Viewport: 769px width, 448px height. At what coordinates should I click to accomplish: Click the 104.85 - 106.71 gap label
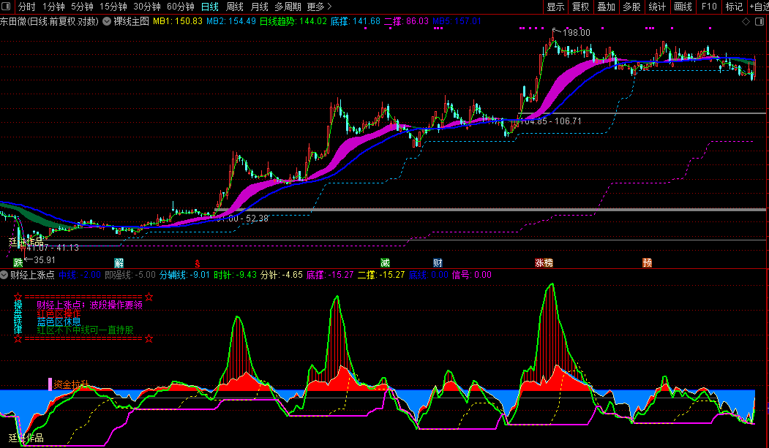pos(550,121)
